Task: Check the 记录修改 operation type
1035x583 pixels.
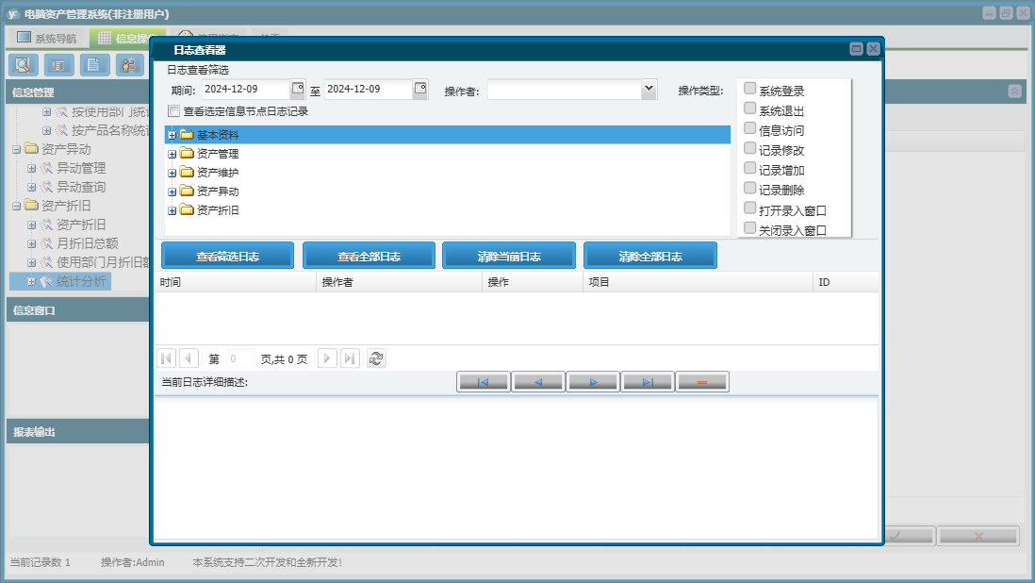Action: click(749, 148)
